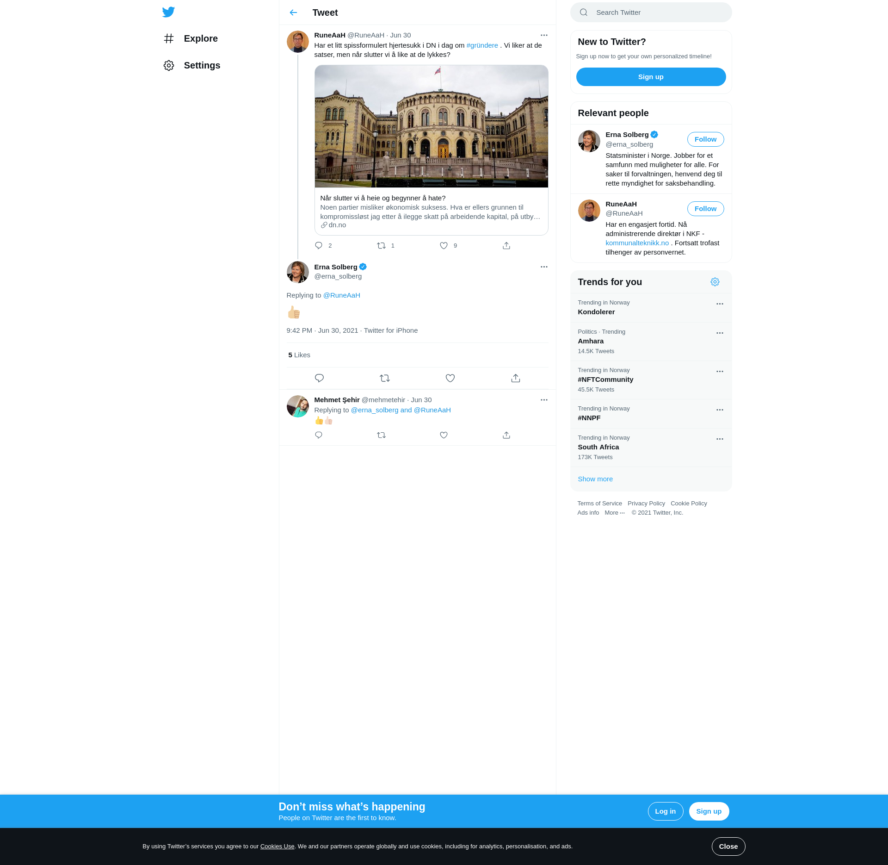Open the Cookies Use link
Image resolution: width=888 pixels, height=865 pixels.
(277, 846)
